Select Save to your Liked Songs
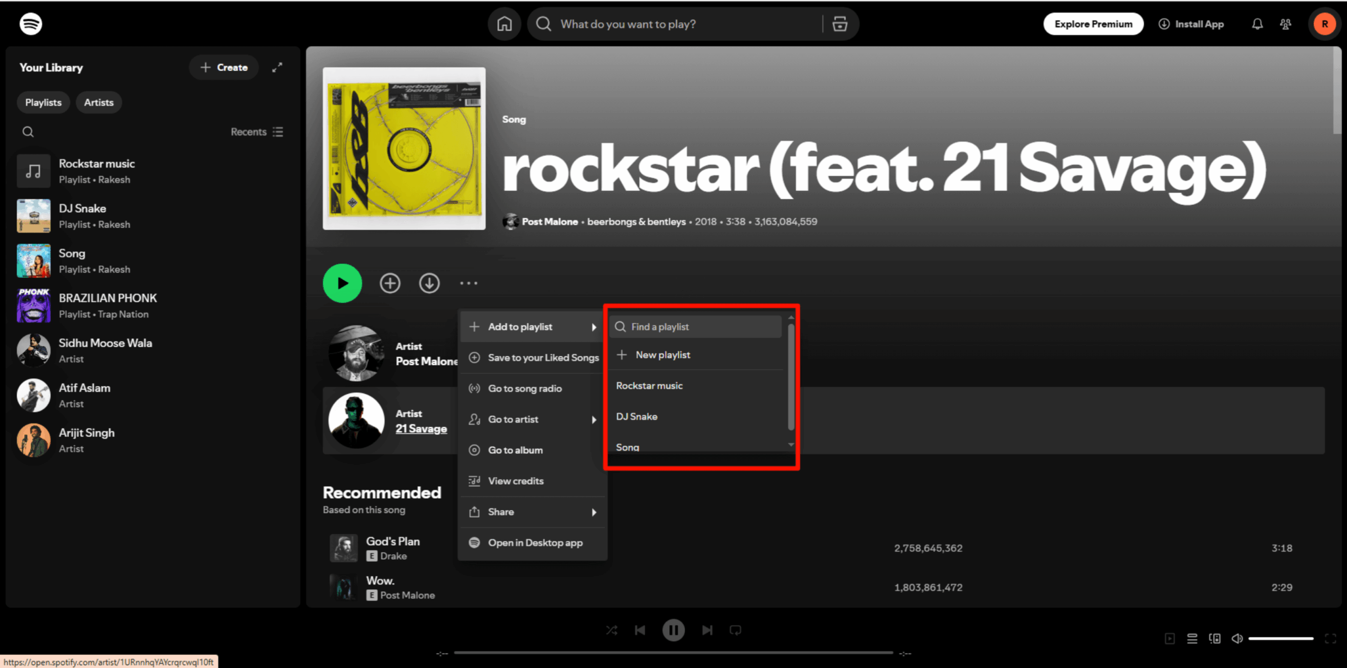1347x668 pixels. pyautogui.click(x=532, y=358)
